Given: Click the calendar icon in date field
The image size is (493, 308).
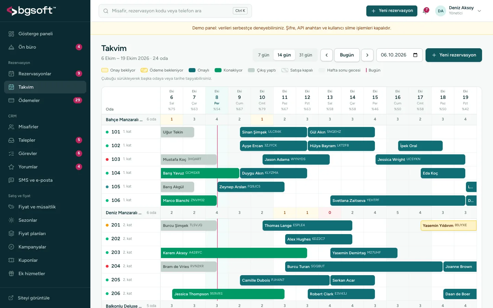Looking at the screenshot, I should point(415,55).
